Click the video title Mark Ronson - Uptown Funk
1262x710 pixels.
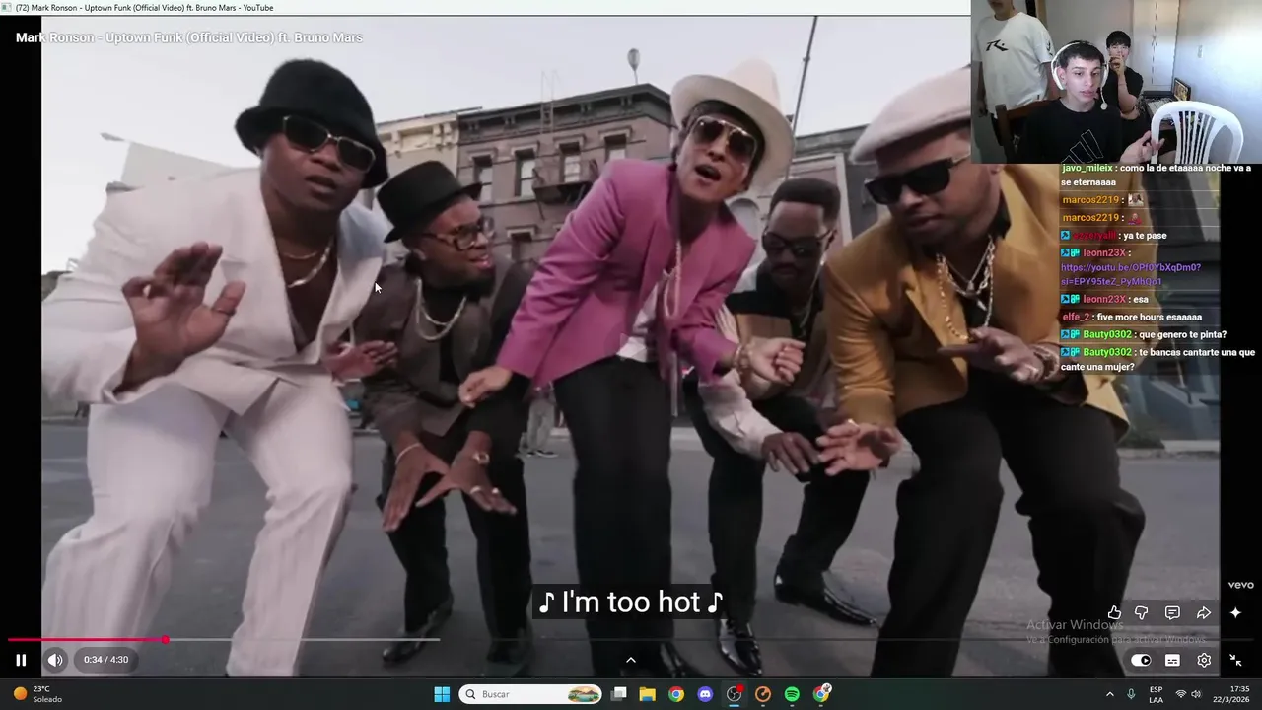click(x=188, y=37)
